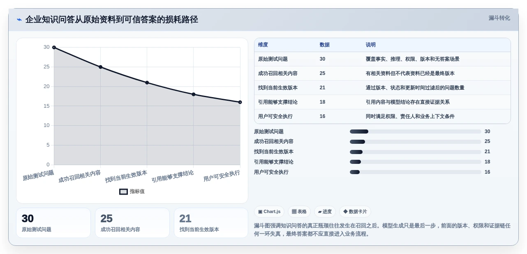Click x-axis label 成功召回相关内容 under chart
The width and height of the screenshot is (527, 254).
[79, 176]
